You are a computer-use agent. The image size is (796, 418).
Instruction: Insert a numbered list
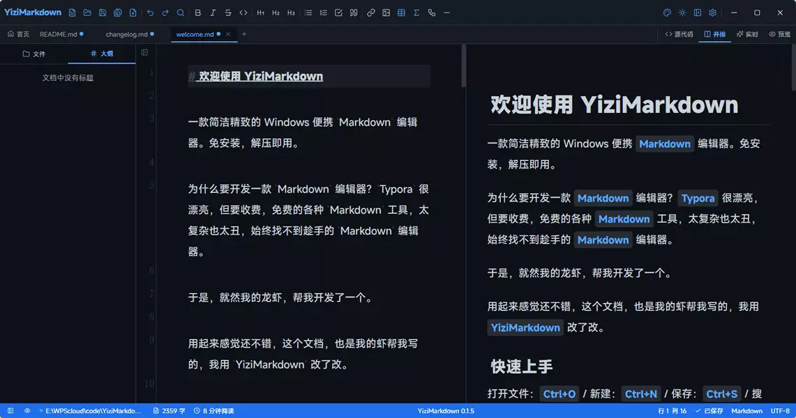coord(324,13)
